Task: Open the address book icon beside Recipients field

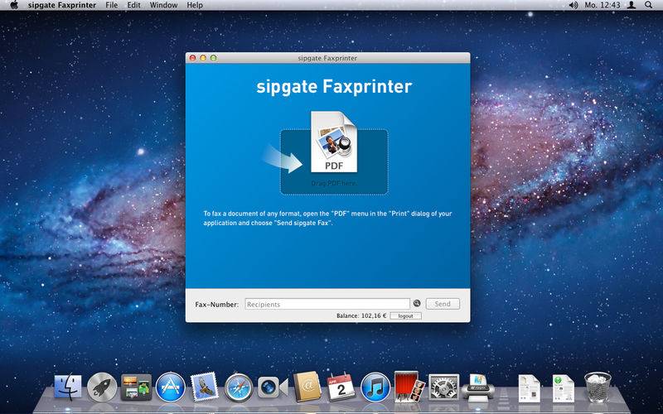Action: tap(417, 303)
